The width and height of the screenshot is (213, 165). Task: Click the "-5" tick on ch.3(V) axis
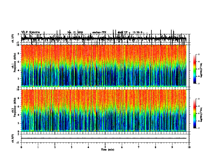coord(18,143)
